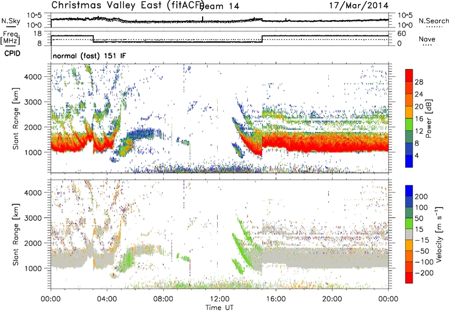The width and height of the screenshot is (449, 311).
Task: Pick the gray -15 to 15 velocity swatch
Action: click(409, 234)
